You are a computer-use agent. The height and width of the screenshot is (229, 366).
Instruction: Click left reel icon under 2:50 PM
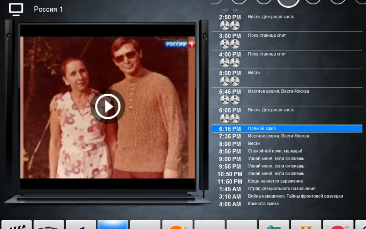coord(225,25)
